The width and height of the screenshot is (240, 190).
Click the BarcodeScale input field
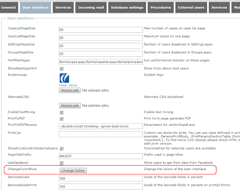tap(101, 178)
